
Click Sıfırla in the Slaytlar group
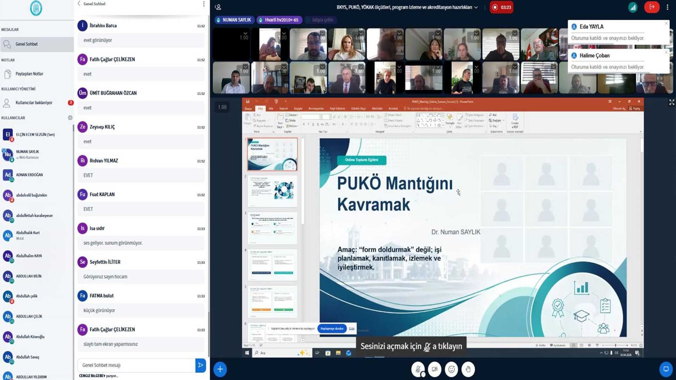291,120
